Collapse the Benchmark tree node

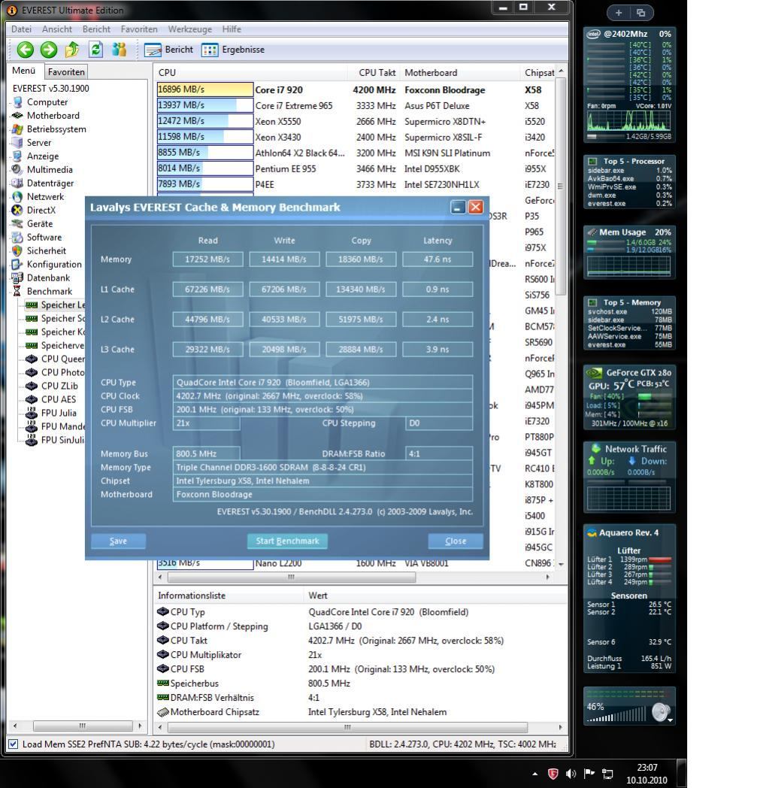49,292
